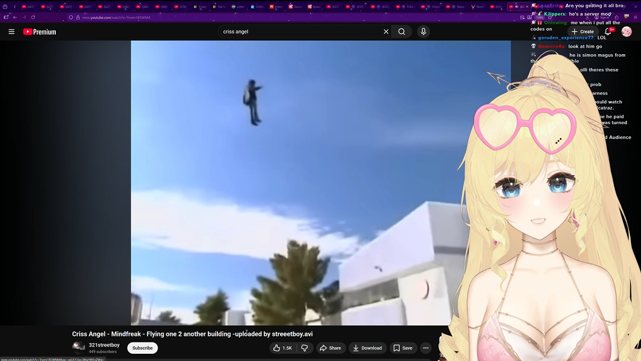Screen dimensions: 641x361
Task: Switch to the YouTube (576) tab
Action: (x=181, y=7)
